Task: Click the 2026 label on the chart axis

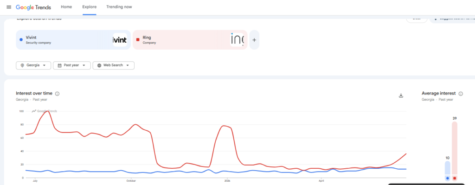Action: point(227,181)
